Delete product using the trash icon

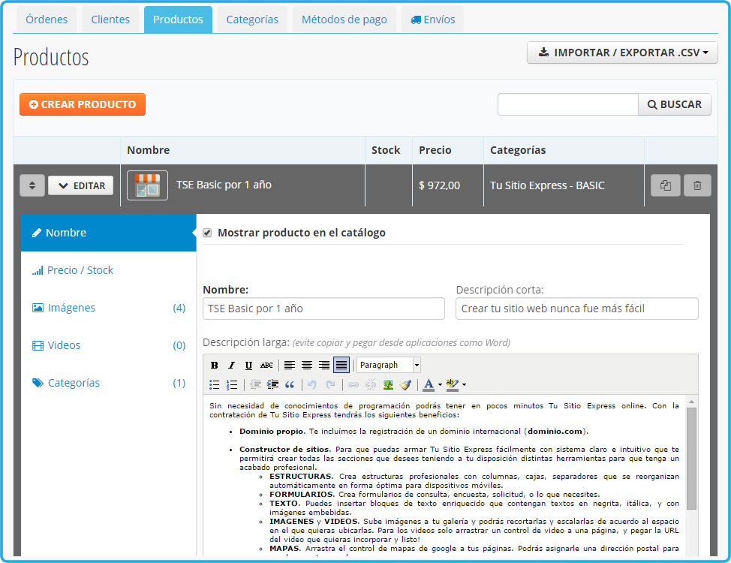[697, 185]
